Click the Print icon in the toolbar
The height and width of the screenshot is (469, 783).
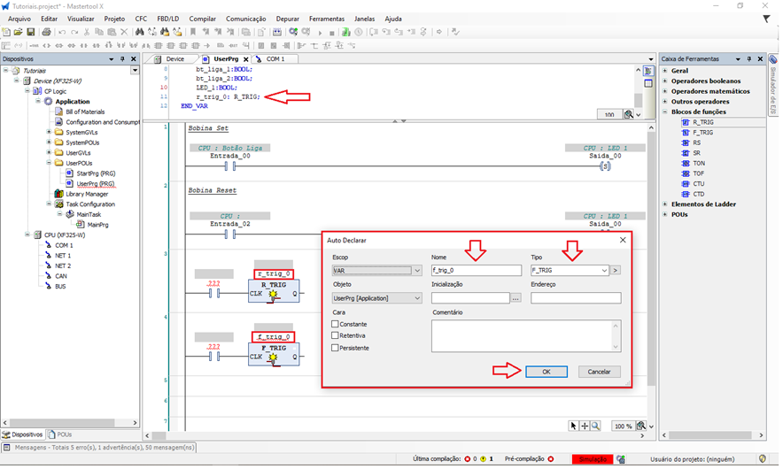45,32
